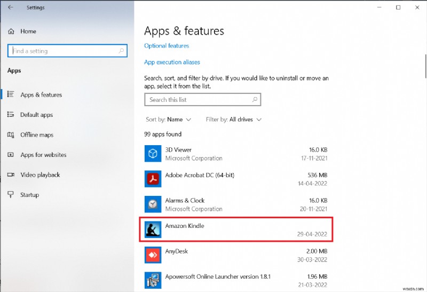427x292 pixels.
Task: Open Offline maps settings page
Action: coord(37,135)
